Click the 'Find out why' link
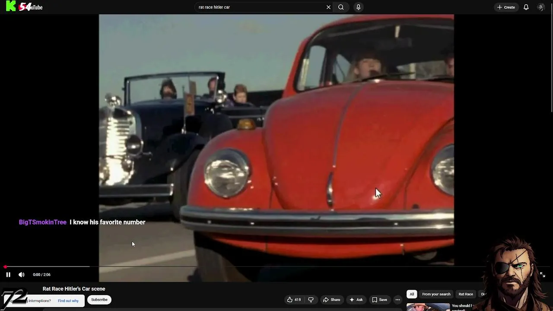This screenshot has height=311, width=553. point(68,301)
